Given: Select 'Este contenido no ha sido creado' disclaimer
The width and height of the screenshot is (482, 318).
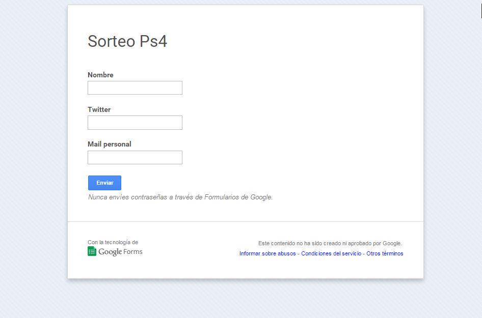Looking at the screenshot, I should [330, 243].
